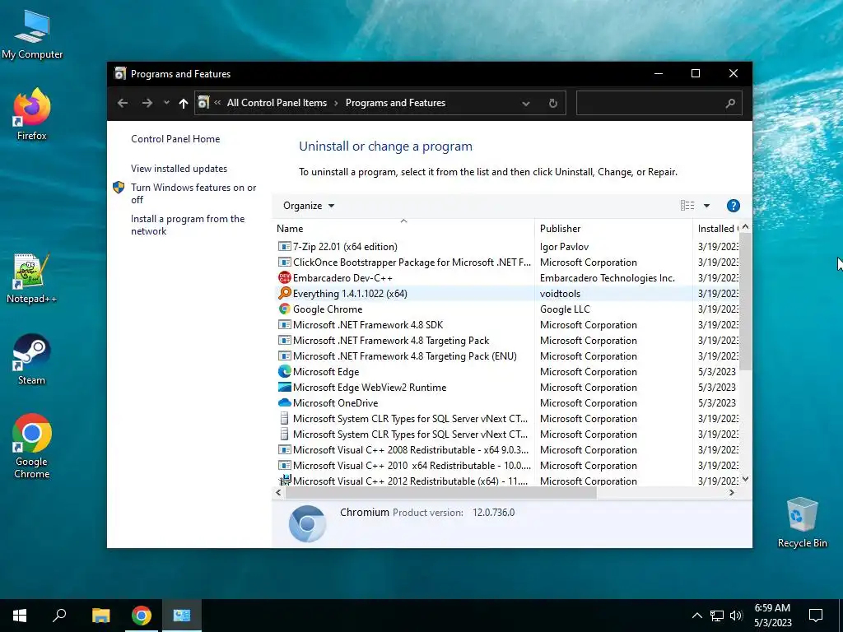Open View installed updates link
This screenshot has width=843, height=632.
click(179, 168)
